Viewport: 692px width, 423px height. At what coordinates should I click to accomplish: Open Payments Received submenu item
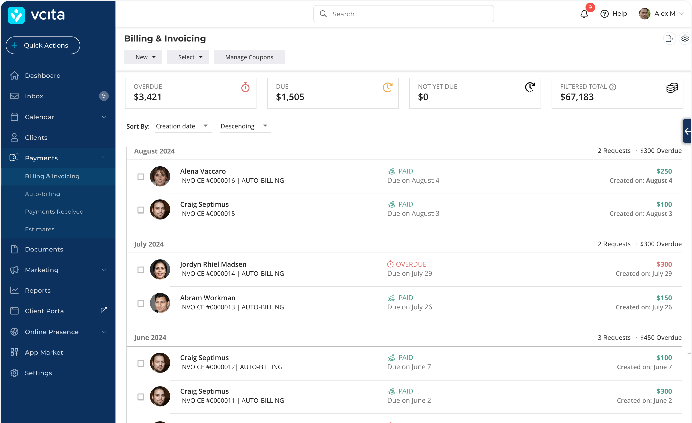[x=54, y=212]
